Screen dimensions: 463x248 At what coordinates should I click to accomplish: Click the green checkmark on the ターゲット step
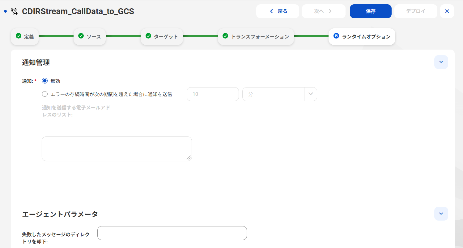point(148,36)
